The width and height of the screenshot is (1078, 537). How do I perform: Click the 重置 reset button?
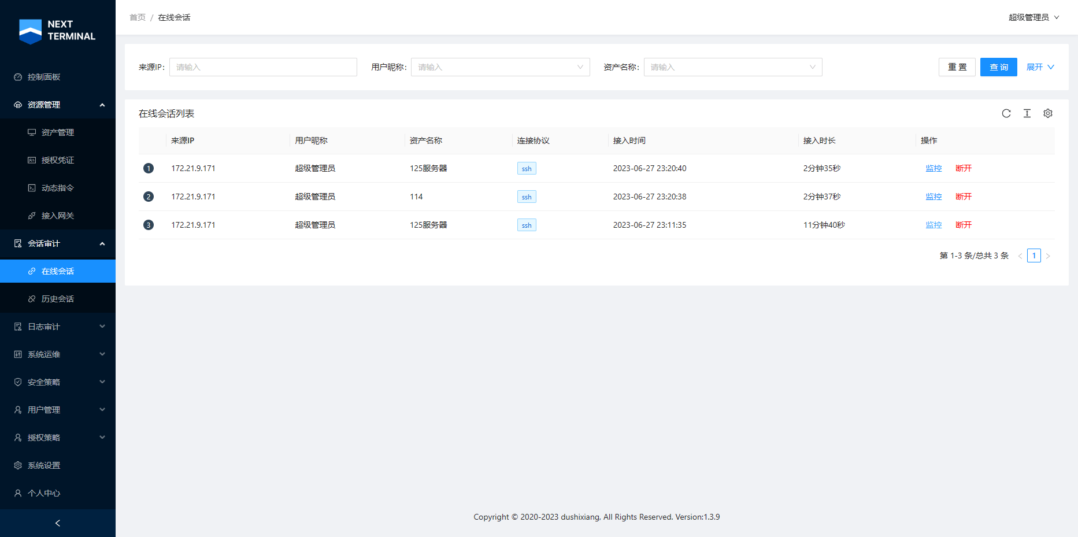point(957,67)
